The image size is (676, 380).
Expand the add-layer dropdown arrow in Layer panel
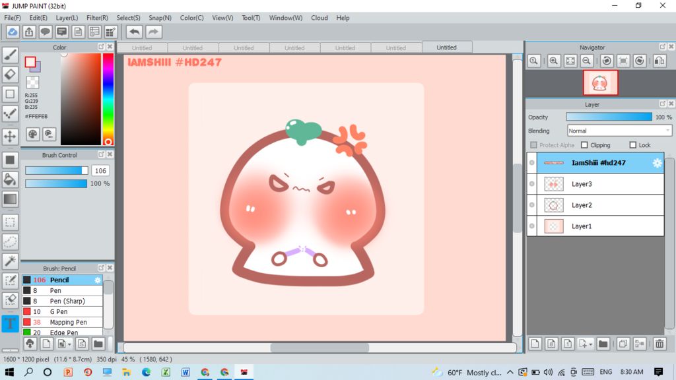point(591,344)
